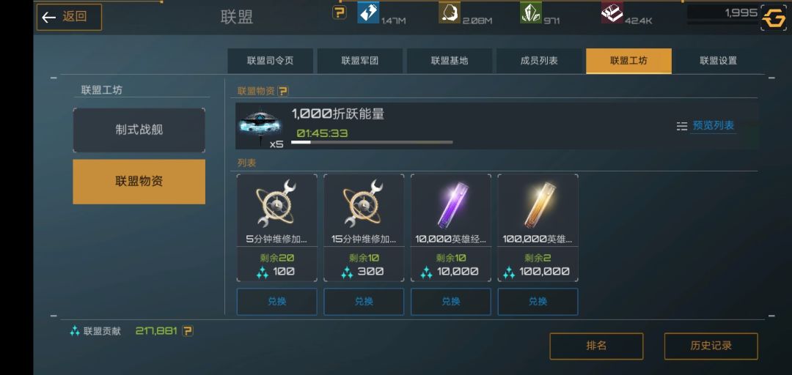Select the purple 10,000英雄经验 item icon

(450, 204)
